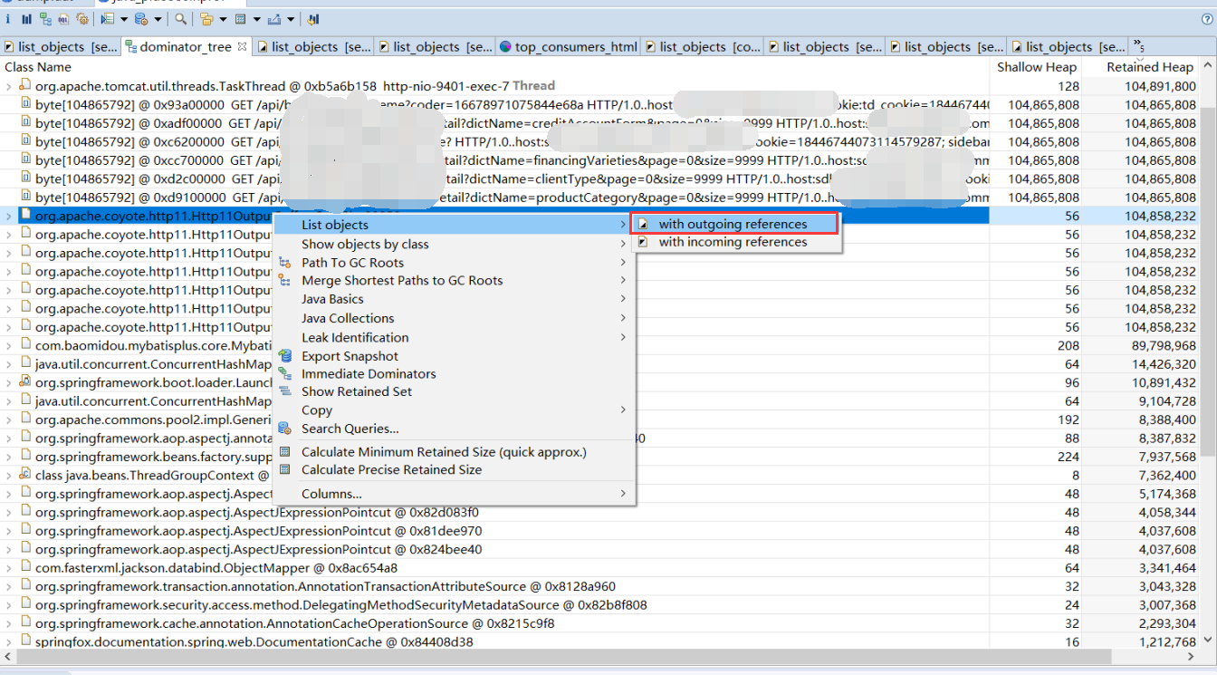This screenshot has height=675, width=1217.
Task: Expand the TaskThread http-nio-9401-exec-7 row
Action: 9,86
